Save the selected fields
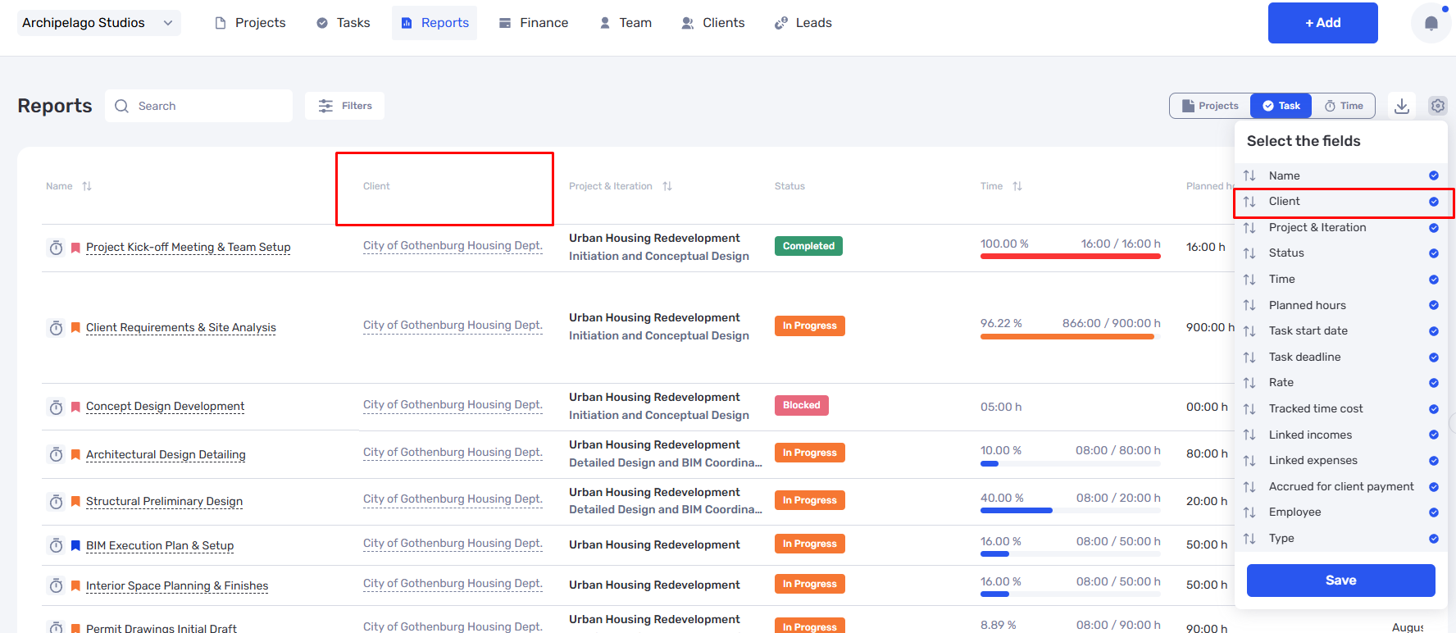 1341,581
